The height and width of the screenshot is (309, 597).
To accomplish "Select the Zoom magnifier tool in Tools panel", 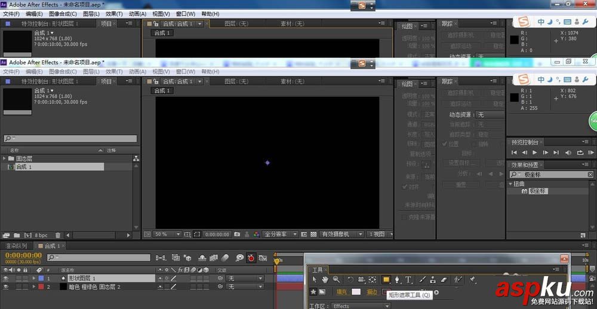I will tap(336, 280).
